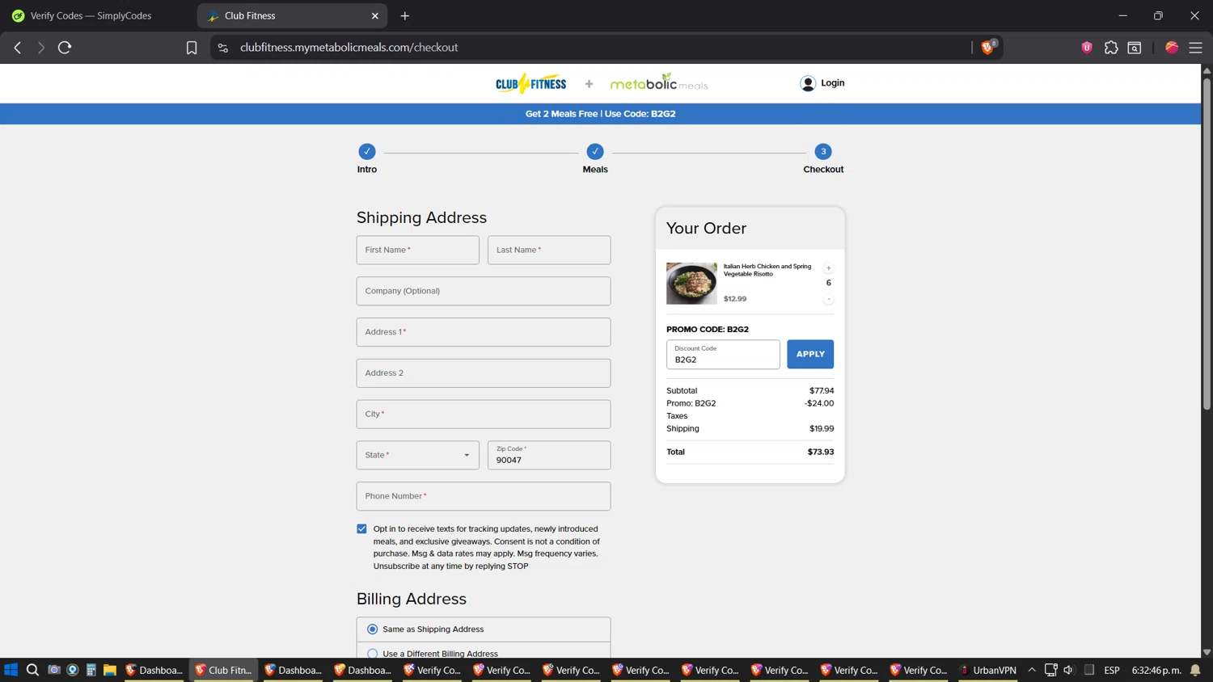1213x682 pixels.
Task: Open the State dropdown
Action: coord(417,455)
